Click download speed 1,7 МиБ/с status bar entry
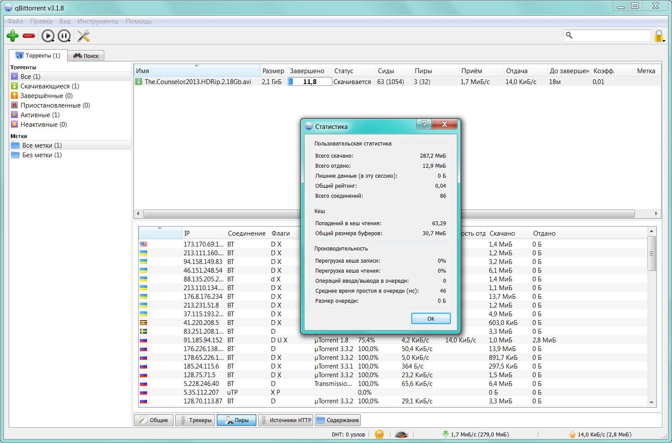 475,434
